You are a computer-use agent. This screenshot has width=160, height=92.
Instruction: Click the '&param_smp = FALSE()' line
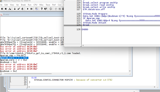click(13, 55)
